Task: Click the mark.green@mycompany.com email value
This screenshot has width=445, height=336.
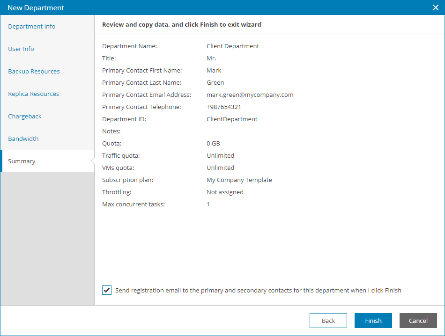Action: click(x=250, y=95)
